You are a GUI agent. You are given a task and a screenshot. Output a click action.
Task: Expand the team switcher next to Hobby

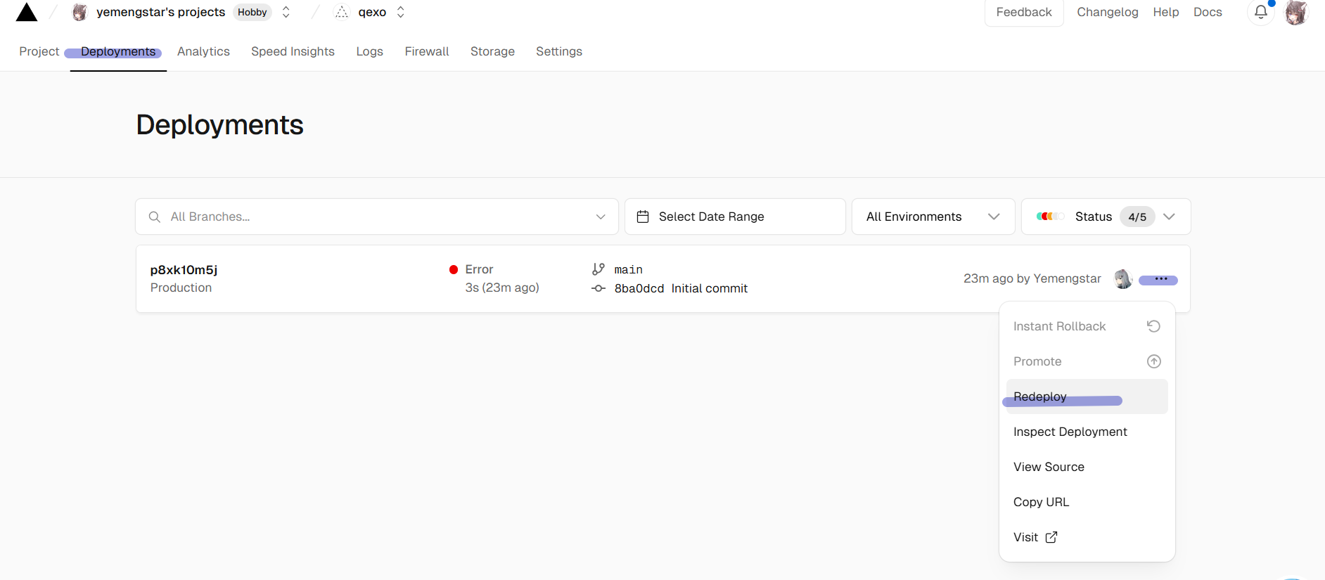click(286, 13)
